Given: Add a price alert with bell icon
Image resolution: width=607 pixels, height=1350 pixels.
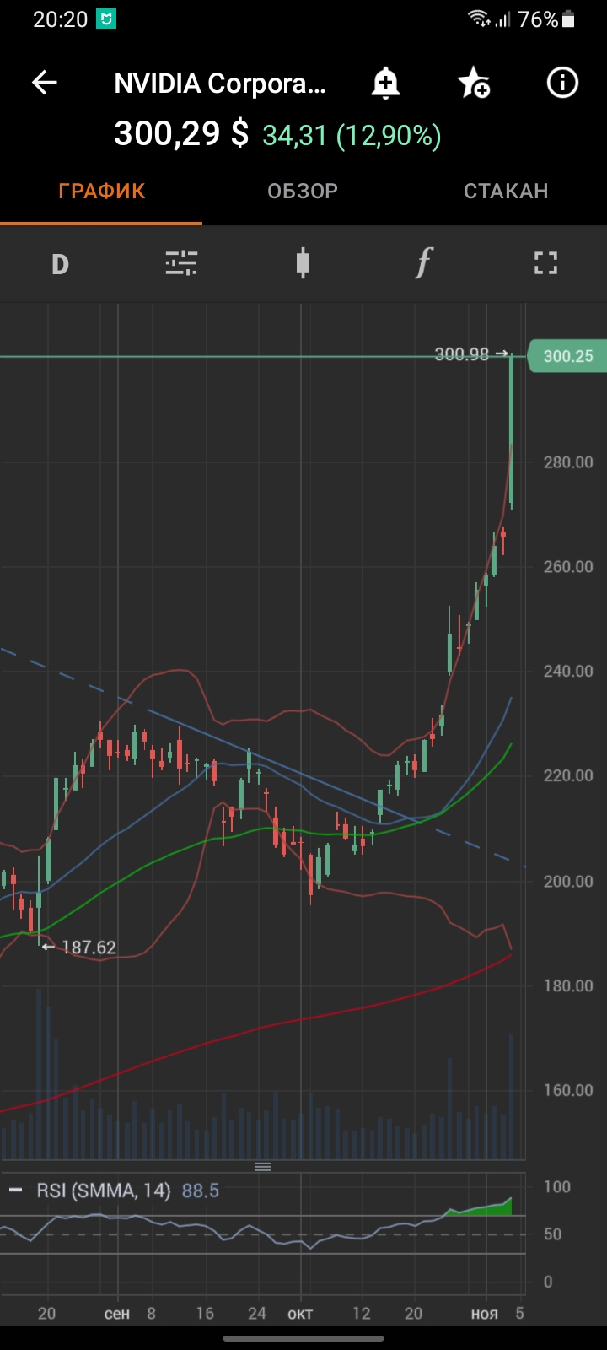Looking at the screenshot, I should pyautogui.click(x=385, y=83).
